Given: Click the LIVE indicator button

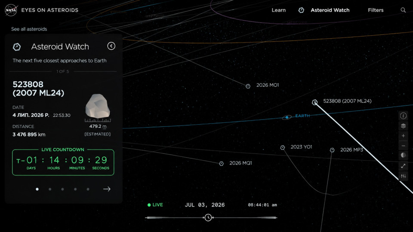Looking at the screenshot, I should (155, 205).
